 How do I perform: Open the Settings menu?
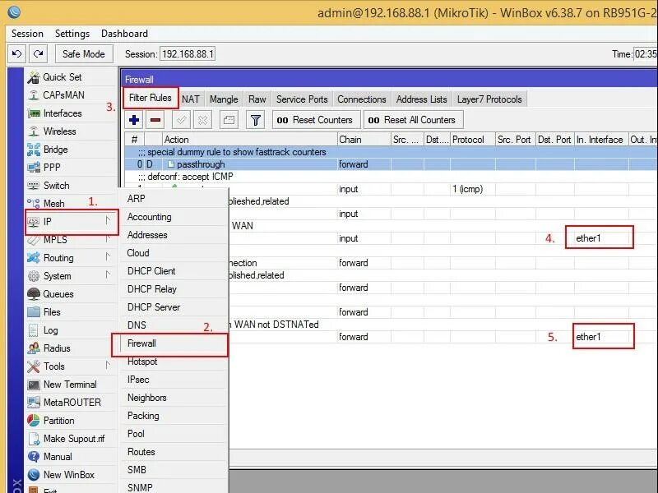click(72, 34)
